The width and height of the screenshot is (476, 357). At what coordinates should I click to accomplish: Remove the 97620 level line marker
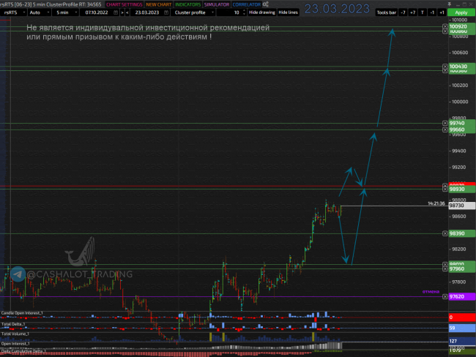click(x=445, y=297)
